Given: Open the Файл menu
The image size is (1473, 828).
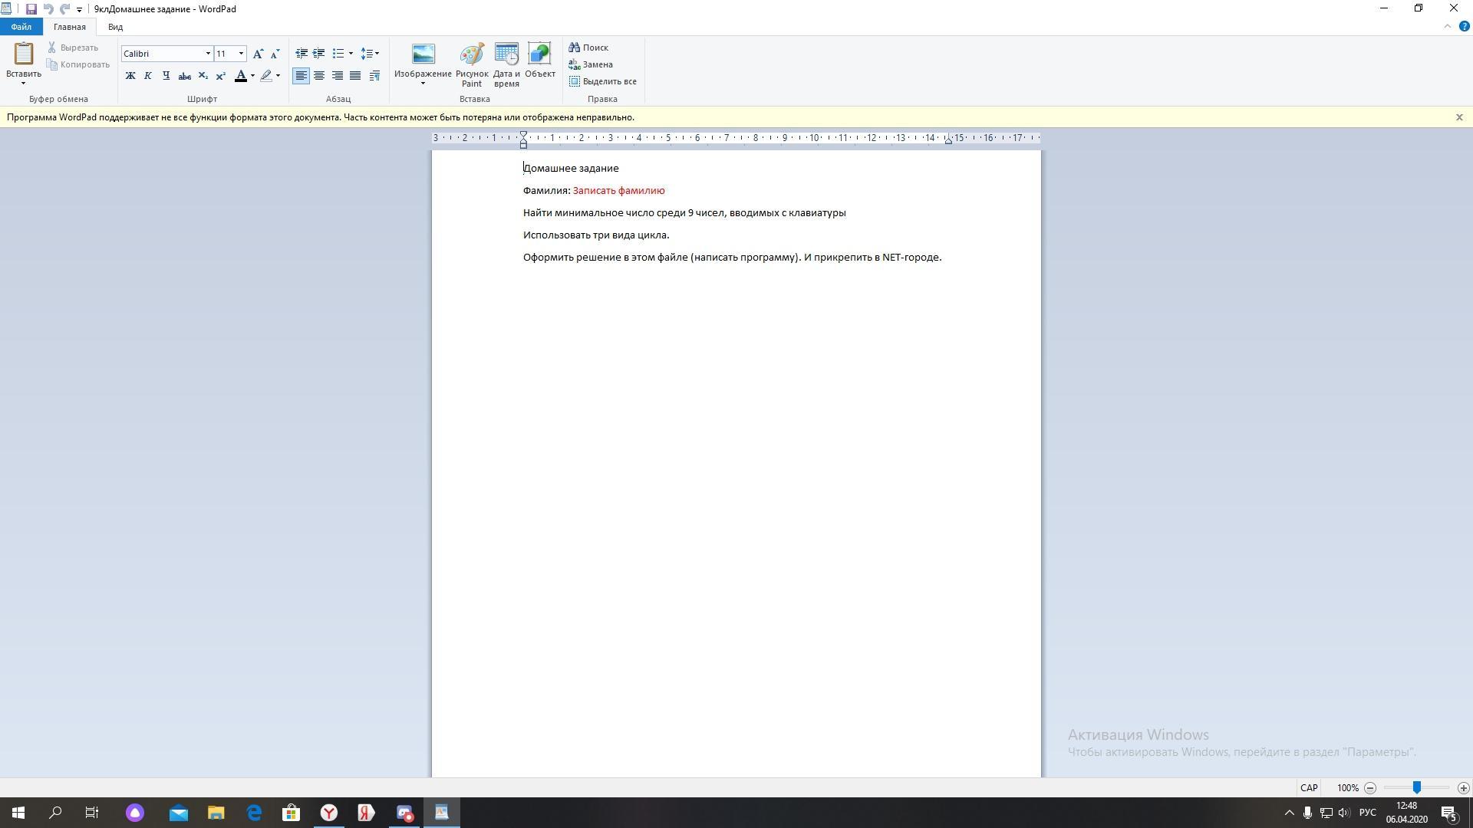Looking at the screenshot, I should [x=21, y=27].
